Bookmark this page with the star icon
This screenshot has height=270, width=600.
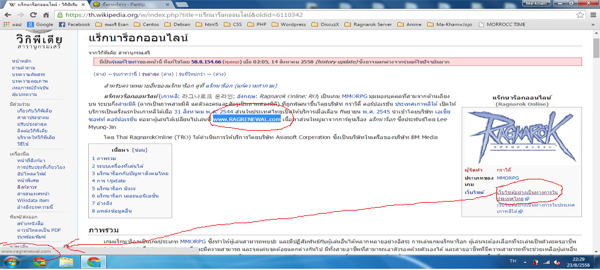tap(580, 15)
